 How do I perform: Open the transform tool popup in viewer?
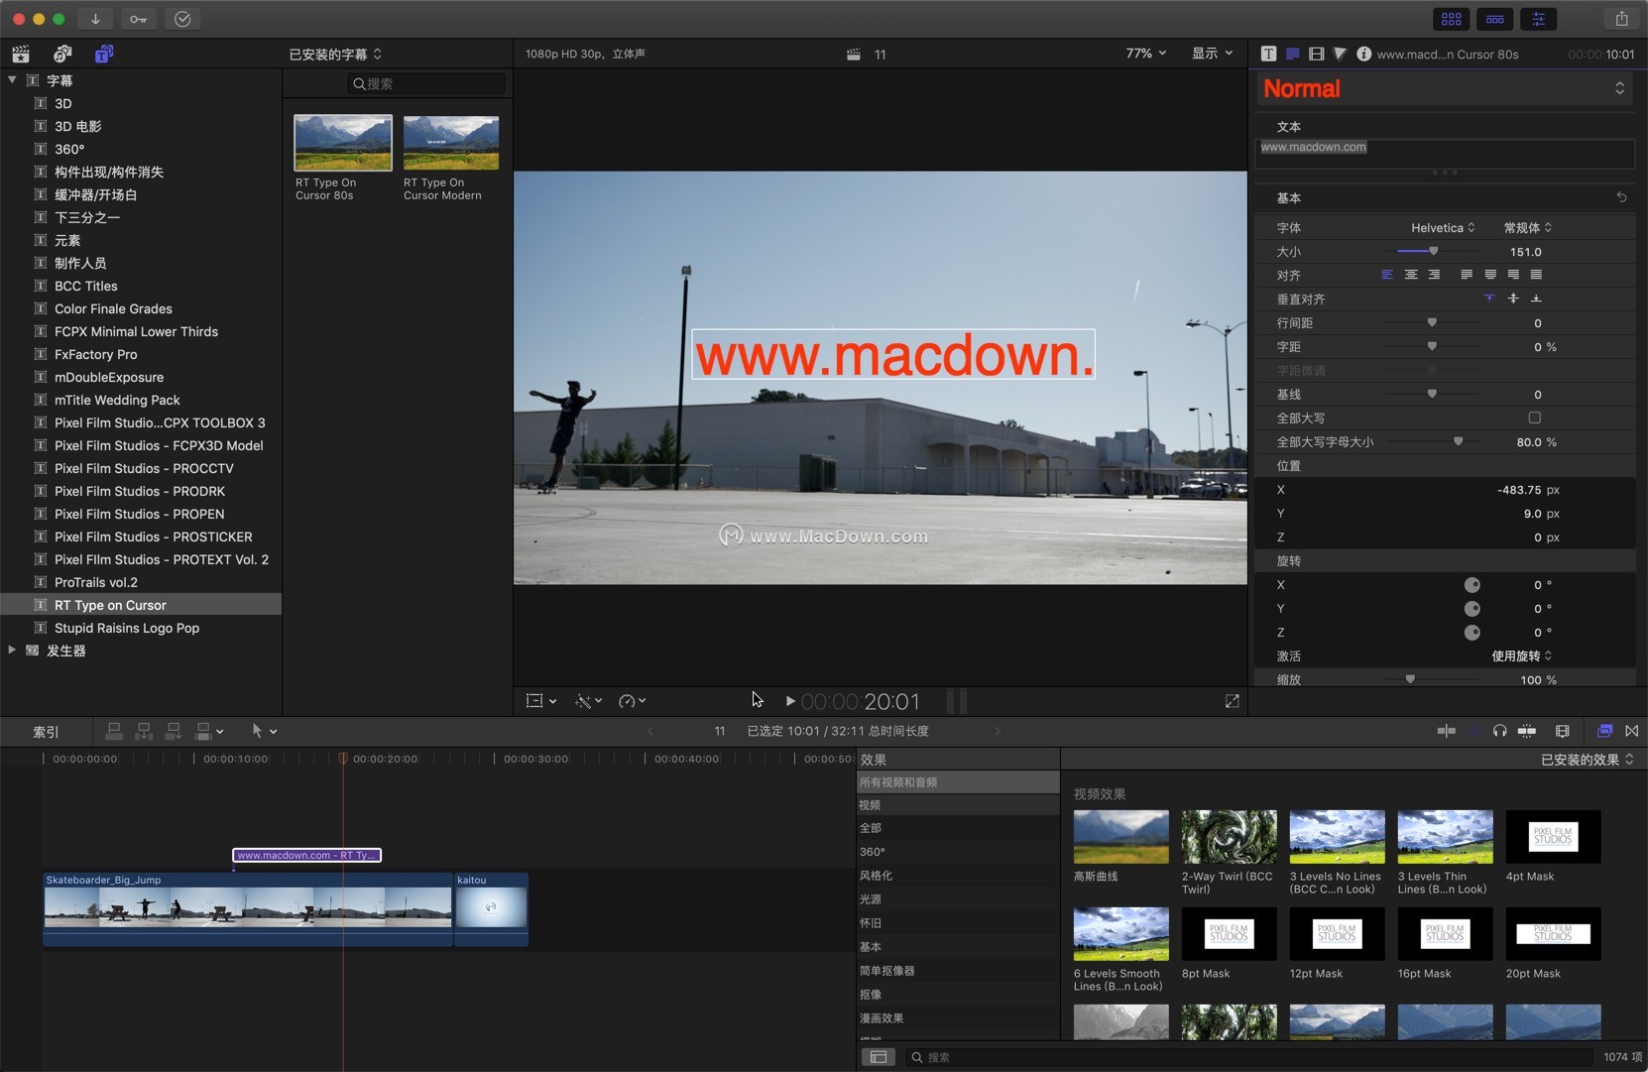[540, 701]
